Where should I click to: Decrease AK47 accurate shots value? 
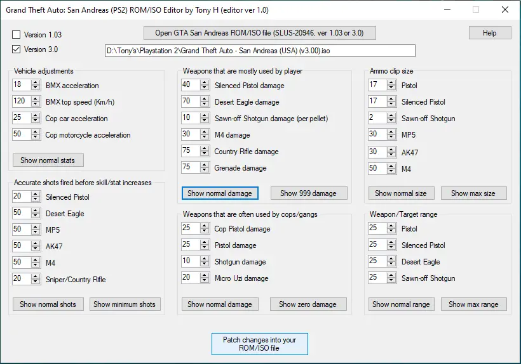(x=36, y=249)
